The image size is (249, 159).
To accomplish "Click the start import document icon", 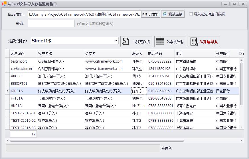I will pos(194,42).
